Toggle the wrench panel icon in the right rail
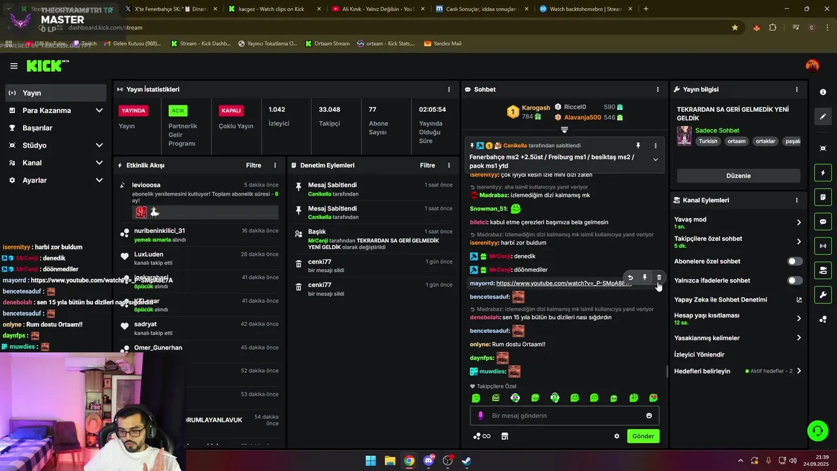This screenshot has width=837, height=471. coord(823,294)
